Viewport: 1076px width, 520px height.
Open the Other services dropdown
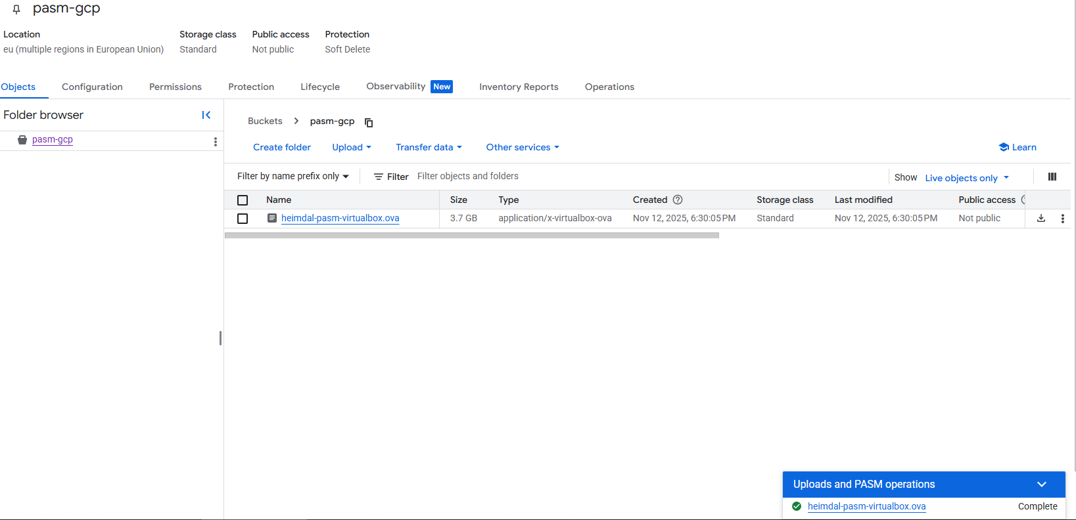click(523, 147)
